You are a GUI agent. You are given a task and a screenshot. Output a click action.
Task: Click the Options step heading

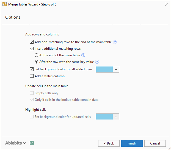[x=13, y=17]
